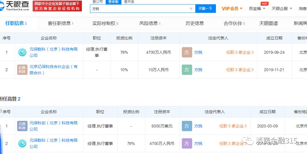Open the 实际控制权 tab
Viewport: 307px width, 154px height.
(105, 23)
